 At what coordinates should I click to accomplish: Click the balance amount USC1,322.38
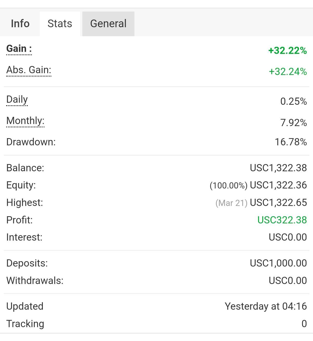(278, 168)
